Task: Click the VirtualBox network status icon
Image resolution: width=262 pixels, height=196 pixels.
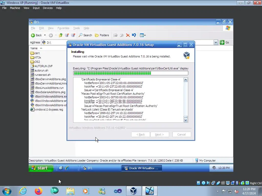Action: (213, 183)
